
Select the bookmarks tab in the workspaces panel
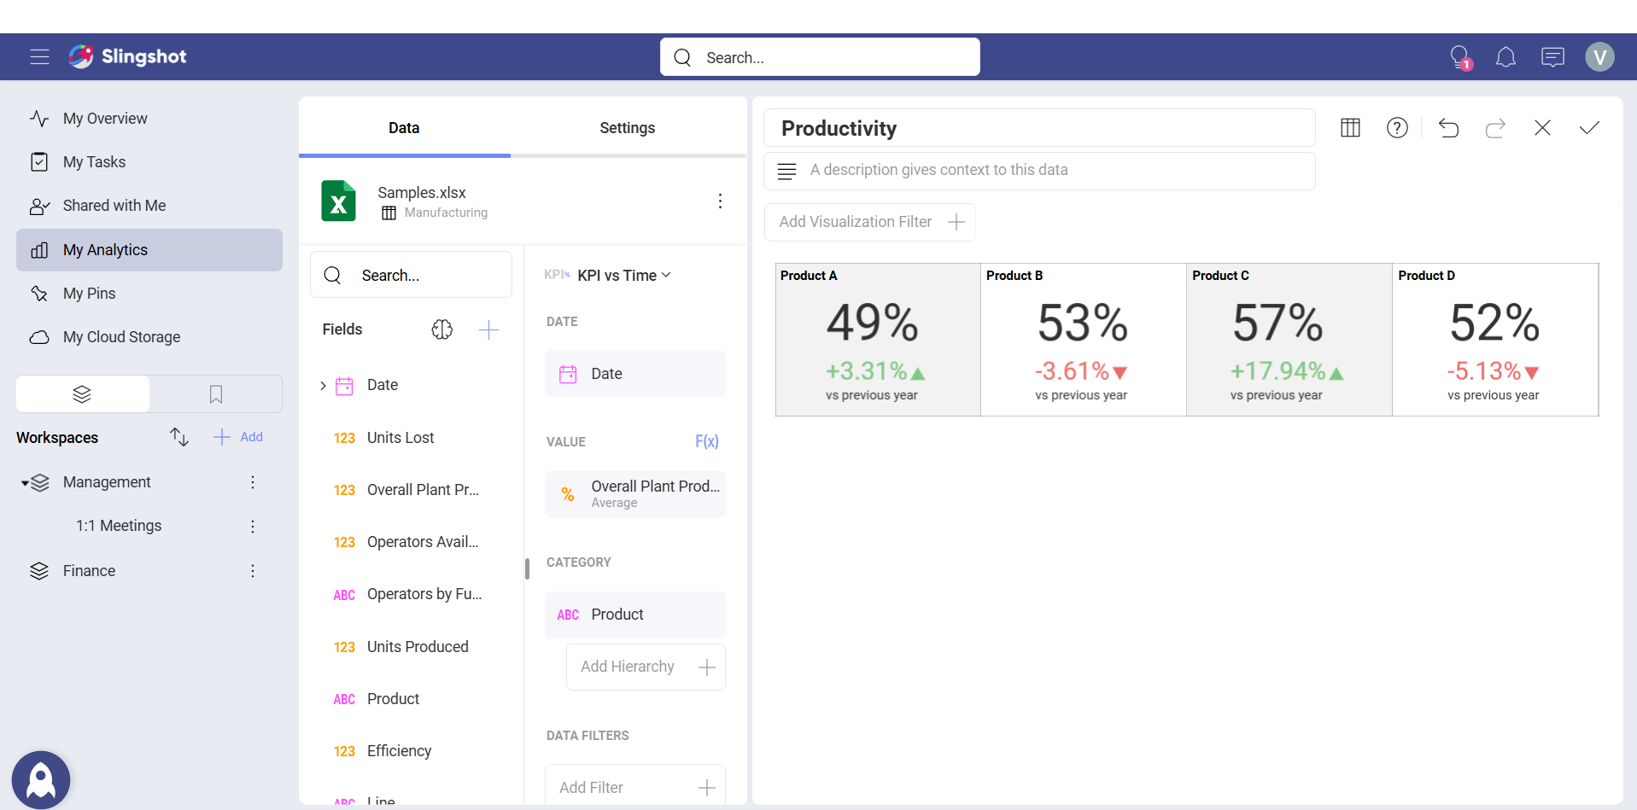click(215, 394)
